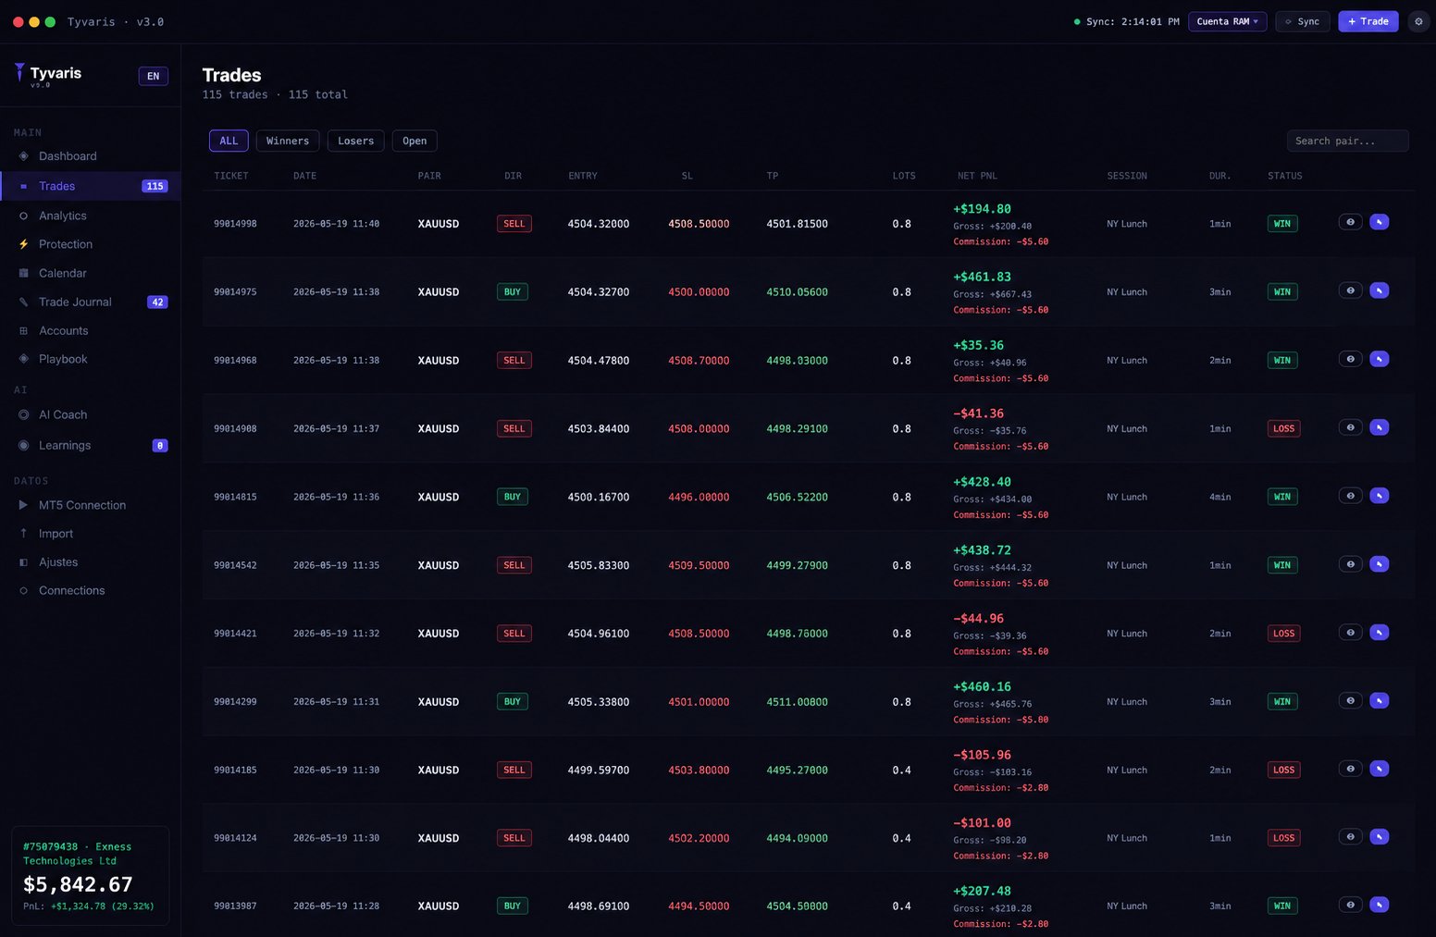Click the Playbook sidebar icon
Viewport: 1436px width, 937px height.
pos(24,359)
